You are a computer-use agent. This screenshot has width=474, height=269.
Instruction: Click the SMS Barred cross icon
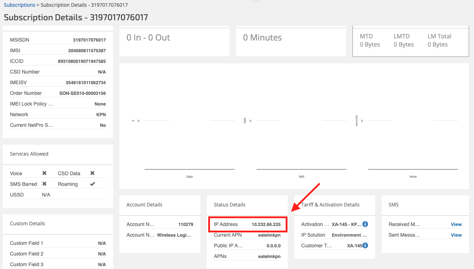44,184
